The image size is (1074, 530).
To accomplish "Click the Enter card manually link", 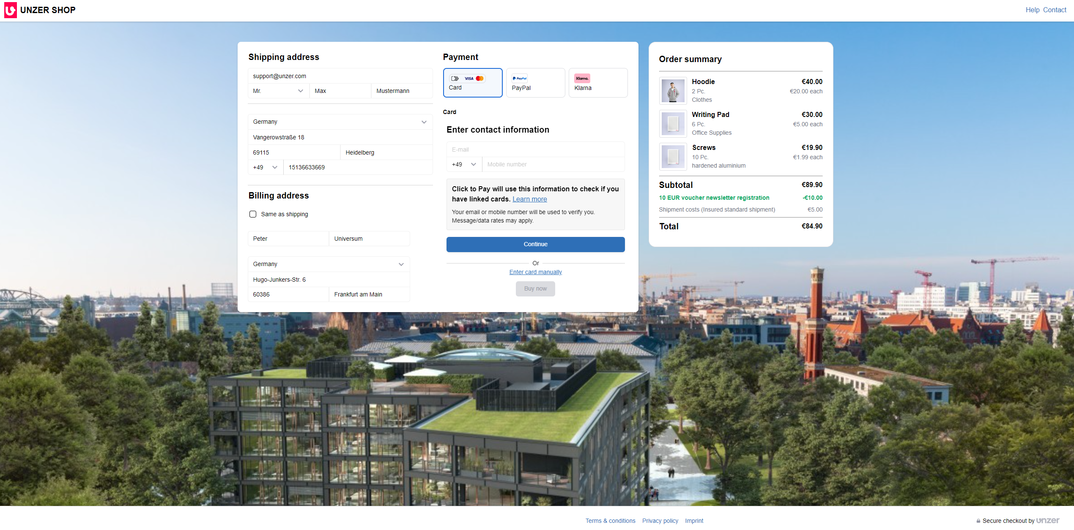I will click(535, 272).
